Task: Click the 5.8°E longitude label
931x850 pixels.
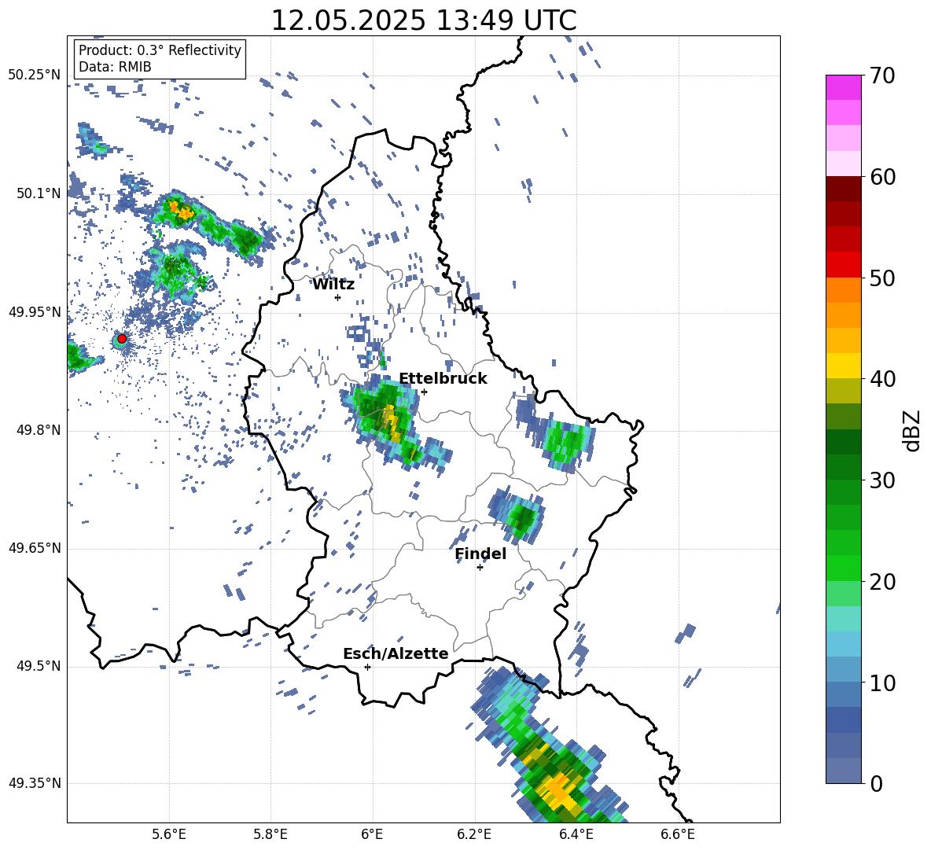Action: 270,834
